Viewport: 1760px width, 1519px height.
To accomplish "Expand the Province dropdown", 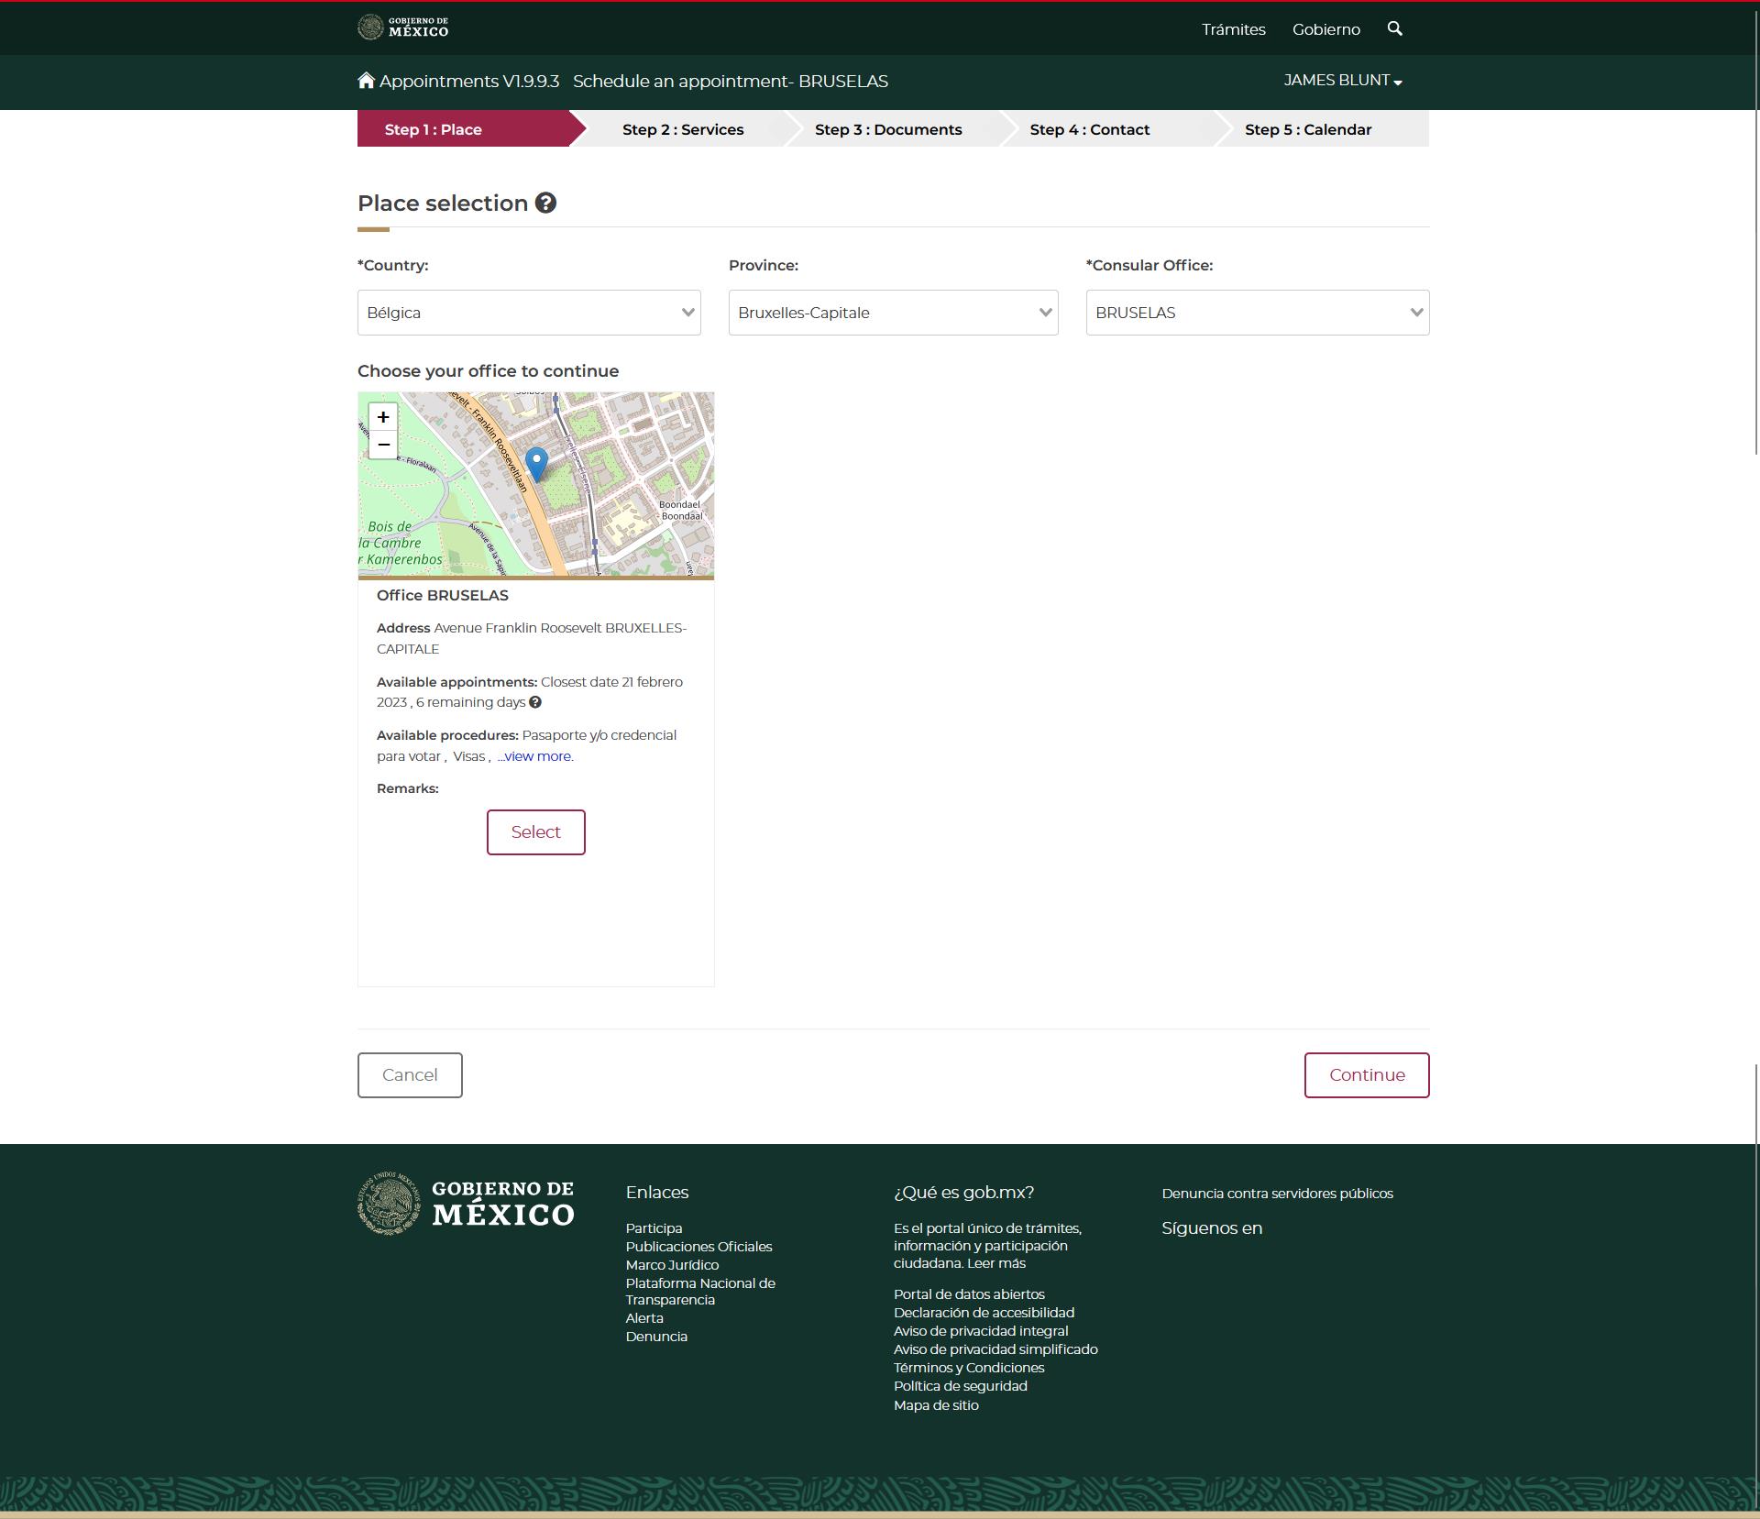I will tap(893, 313).
